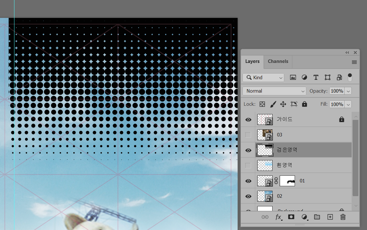Select the 03 layer thumbnail
The width and height of the screenshot is (367, 230).
265,135
